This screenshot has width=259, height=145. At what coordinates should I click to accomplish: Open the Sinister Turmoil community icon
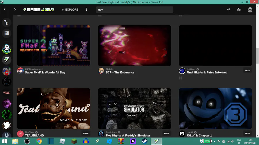point(7,93)
